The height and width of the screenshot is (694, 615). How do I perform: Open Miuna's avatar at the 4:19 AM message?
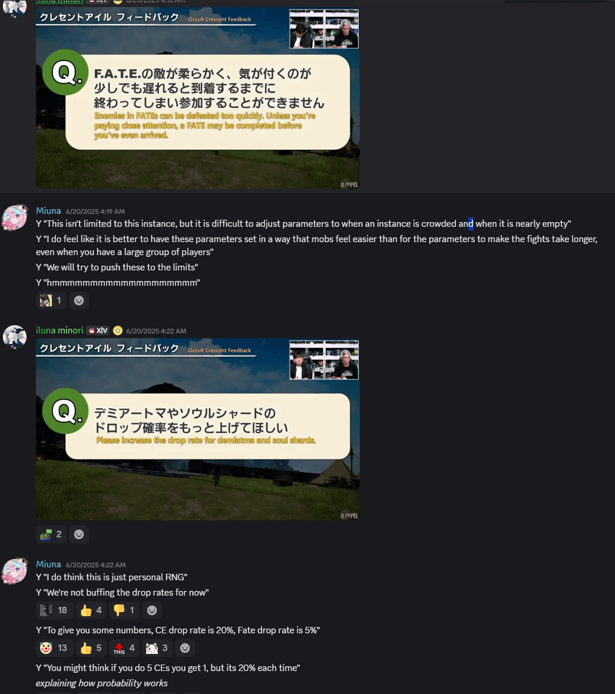point(15,217)
